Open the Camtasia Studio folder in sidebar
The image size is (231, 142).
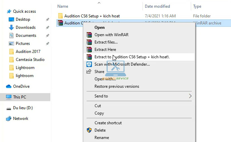(30, 60)
